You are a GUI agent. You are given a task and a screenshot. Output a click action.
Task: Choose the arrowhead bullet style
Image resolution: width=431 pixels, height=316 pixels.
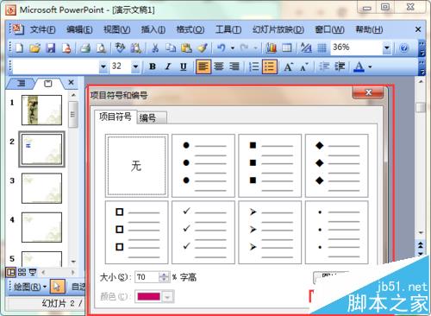270,232
